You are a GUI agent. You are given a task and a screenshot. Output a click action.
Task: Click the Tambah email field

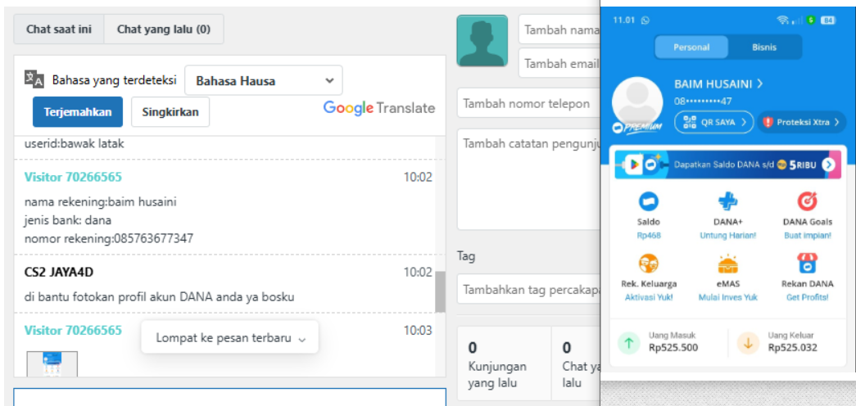click(x=559, y=63)
